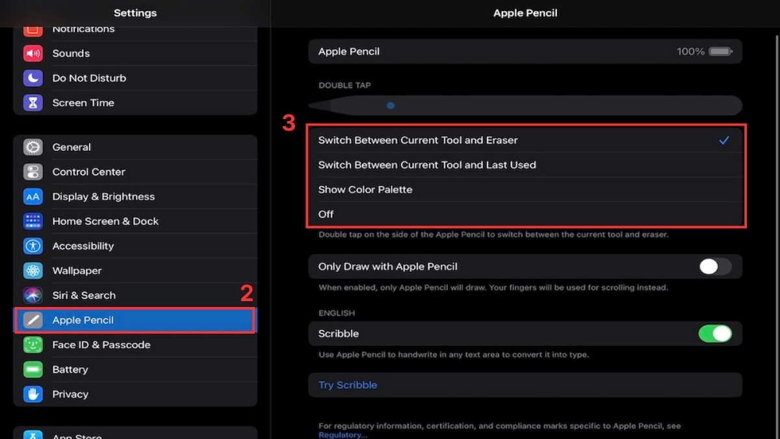Select Apple Pencil in the sidebar
Screen dimensions: 780x439
click(135, 320)
